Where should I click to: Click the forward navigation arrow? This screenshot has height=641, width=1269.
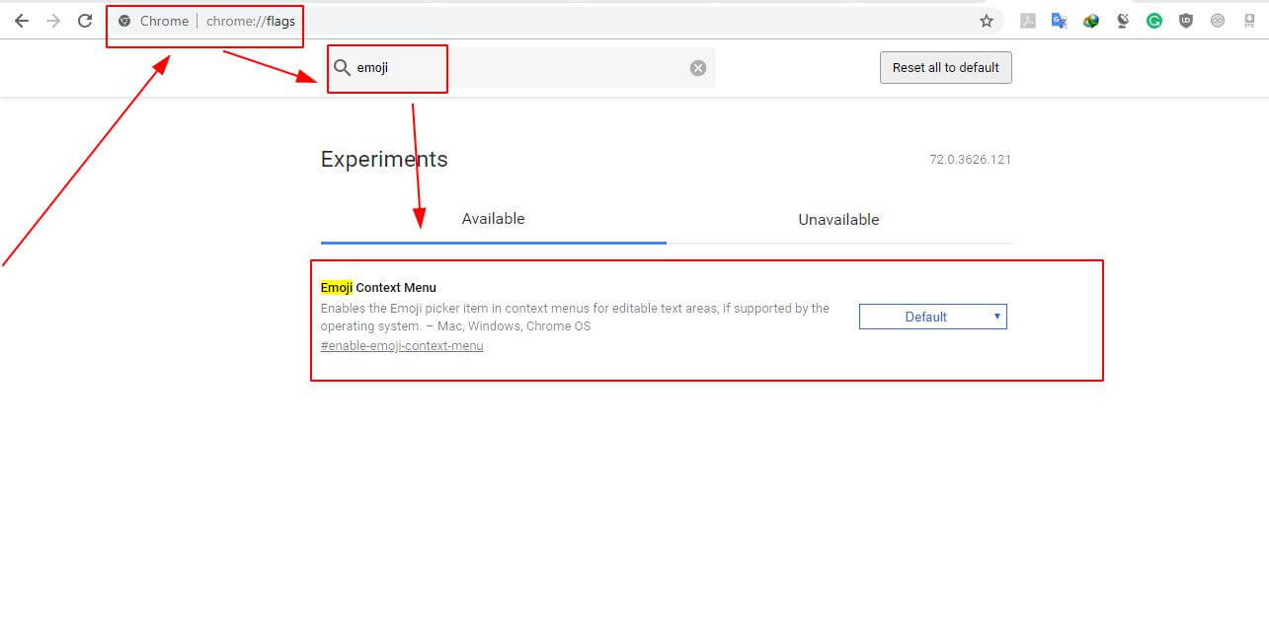(x=53, y=21)
